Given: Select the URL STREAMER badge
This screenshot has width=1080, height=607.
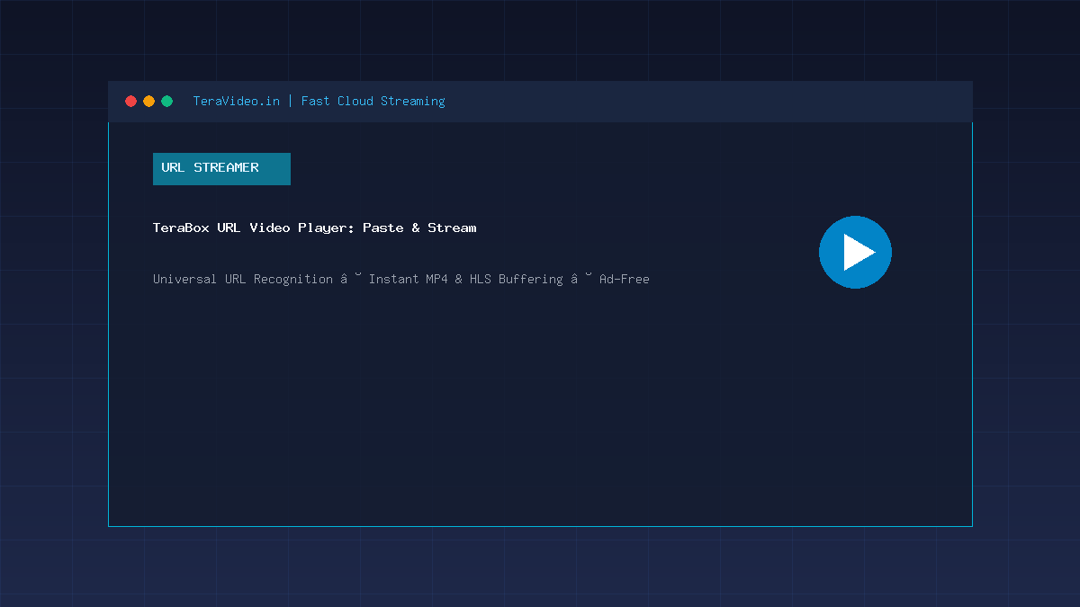Looking at the screenshot, I should pyautogui.click(x=221, y=169).
